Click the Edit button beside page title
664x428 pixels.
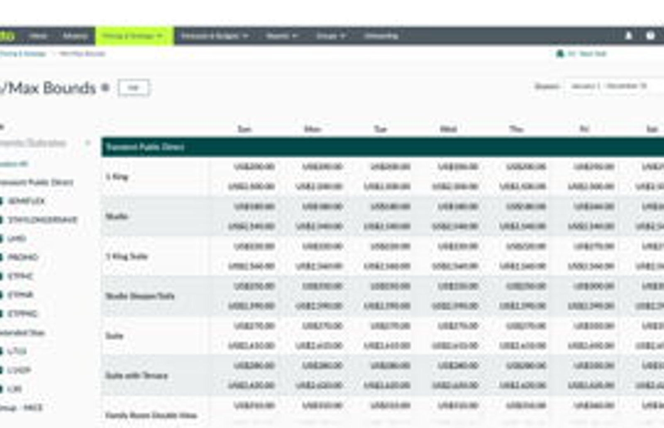tap(133, 88)
